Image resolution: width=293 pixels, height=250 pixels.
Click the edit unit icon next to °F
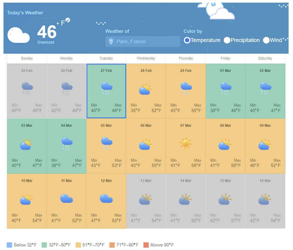pos(68,20)
